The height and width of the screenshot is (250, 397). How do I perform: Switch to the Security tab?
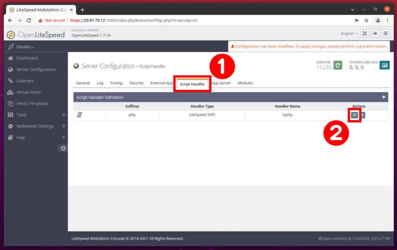click(136, 83)
